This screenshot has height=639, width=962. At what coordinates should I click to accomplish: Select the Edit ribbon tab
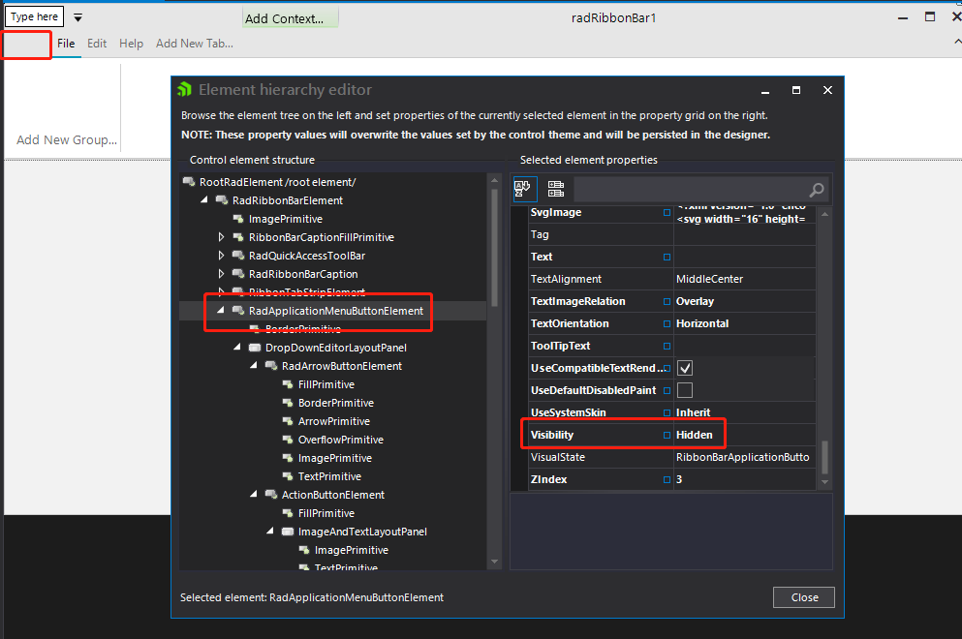point(97,44)
